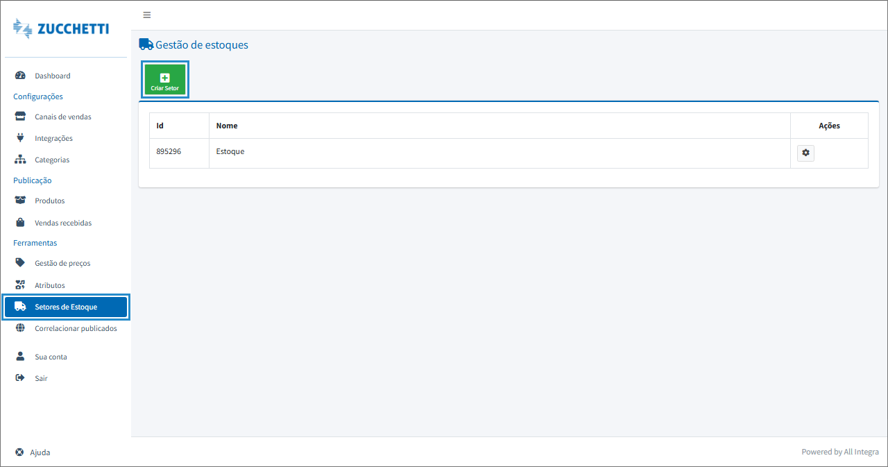The image size is (888, 467).
Task: Click the Produtos boxes icon
Action: click(20, 201)
